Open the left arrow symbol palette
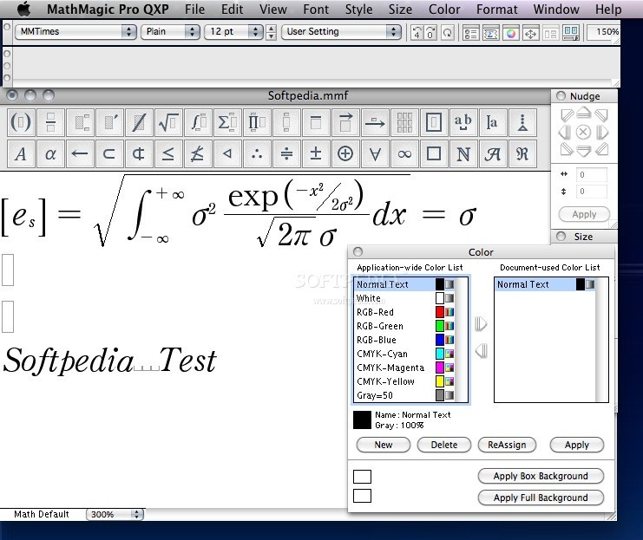Viewport: 643px width, 540px height. pyautogui.click(x=80, y=154)
